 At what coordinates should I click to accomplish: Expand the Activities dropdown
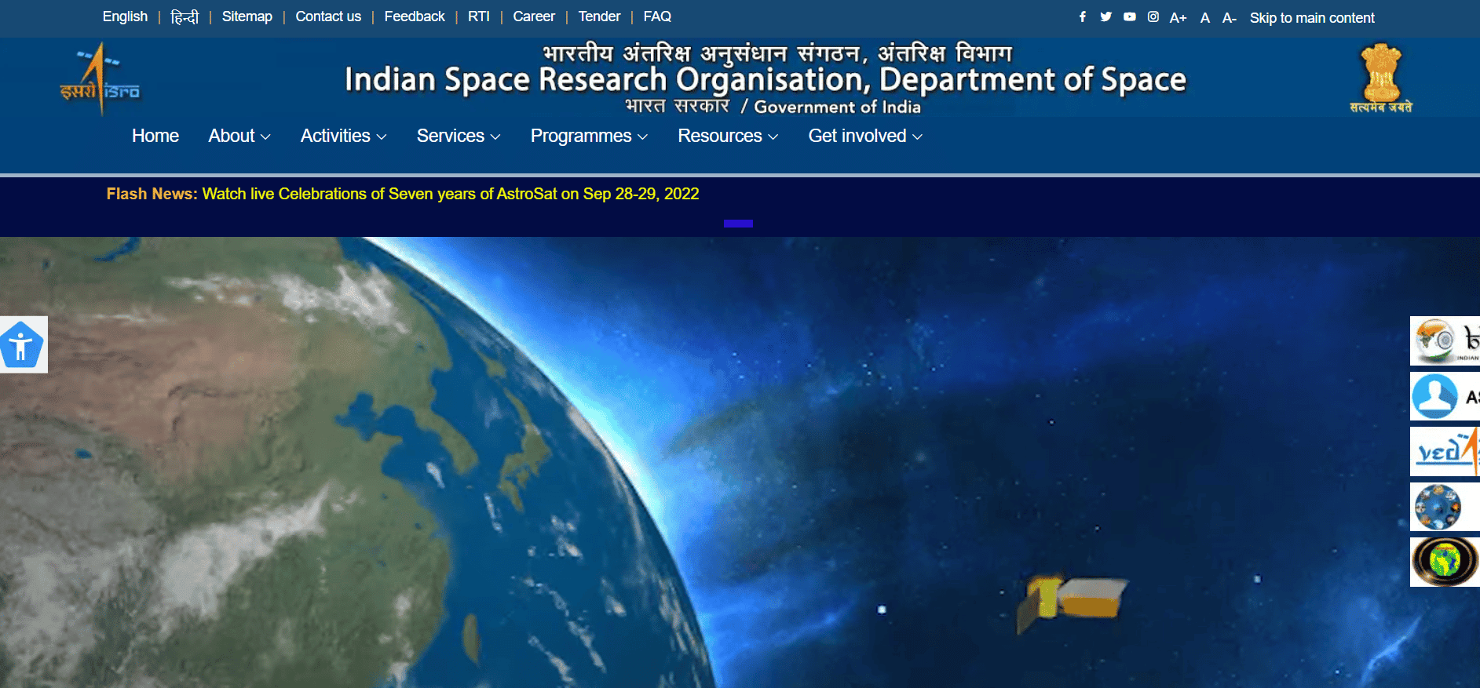(x=344, y=136)
